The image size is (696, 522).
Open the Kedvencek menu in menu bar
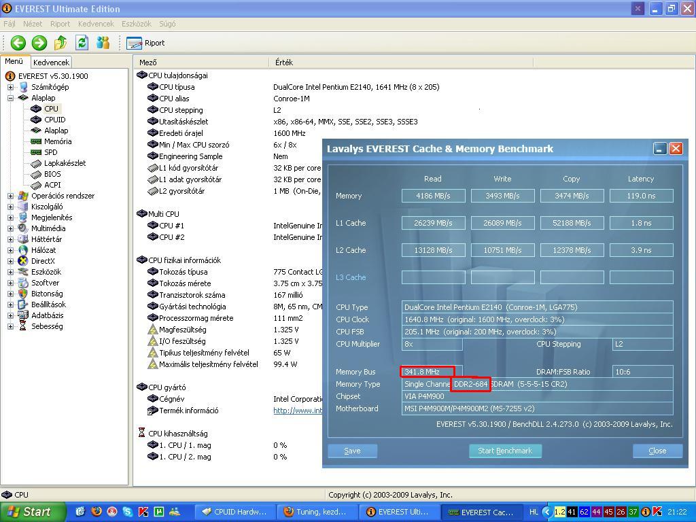coord(96,24)
